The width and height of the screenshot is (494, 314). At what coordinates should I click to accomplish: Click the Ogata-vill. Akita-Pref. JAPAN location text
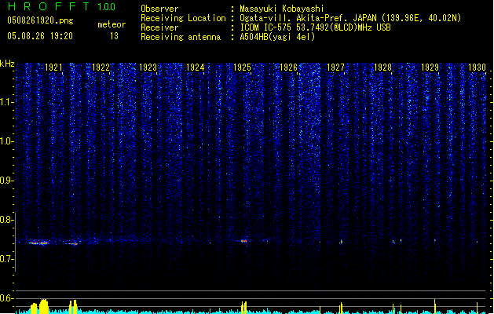(x=350, y=18)
